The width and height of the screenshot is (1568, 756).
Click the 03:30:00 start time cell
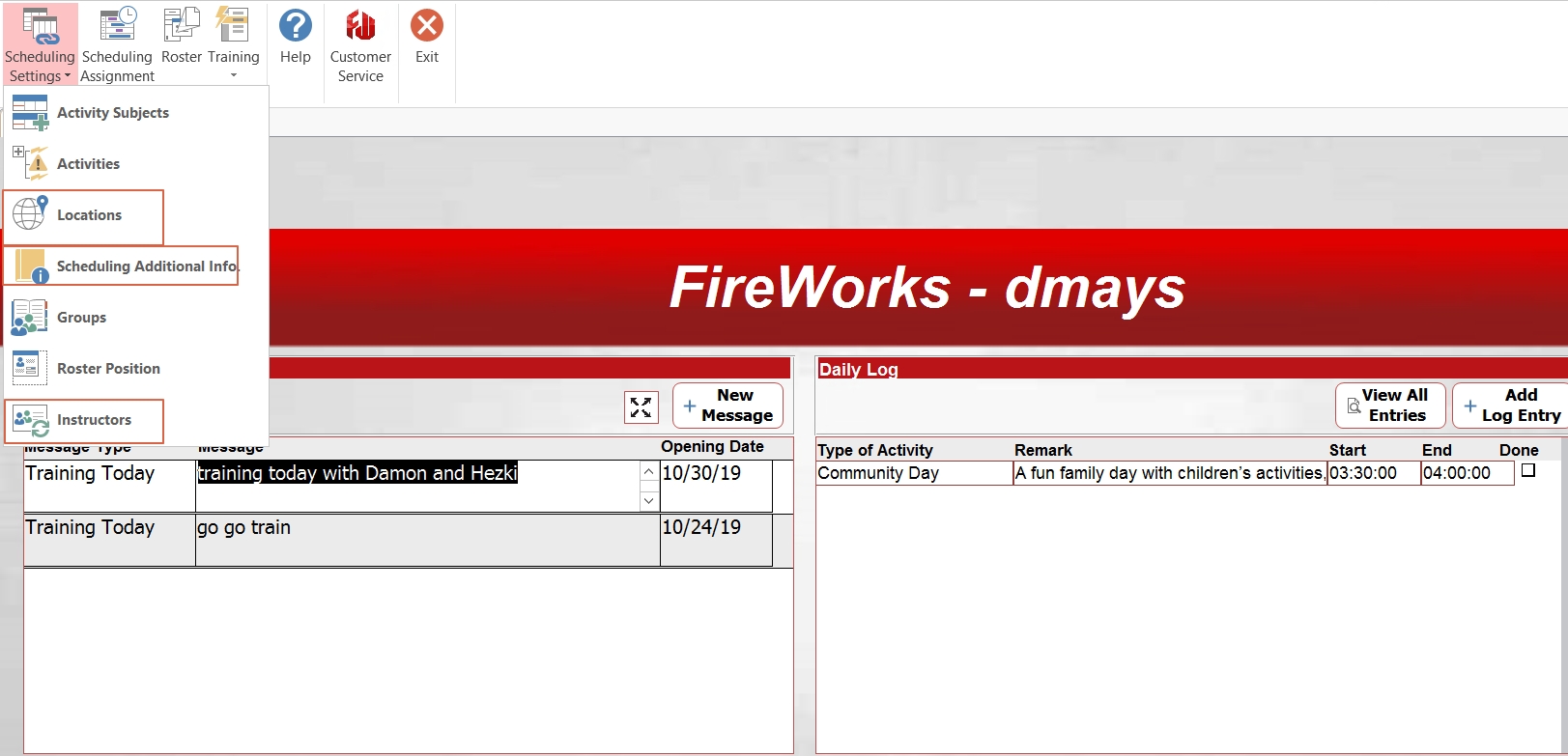(x=1374, y=473)
